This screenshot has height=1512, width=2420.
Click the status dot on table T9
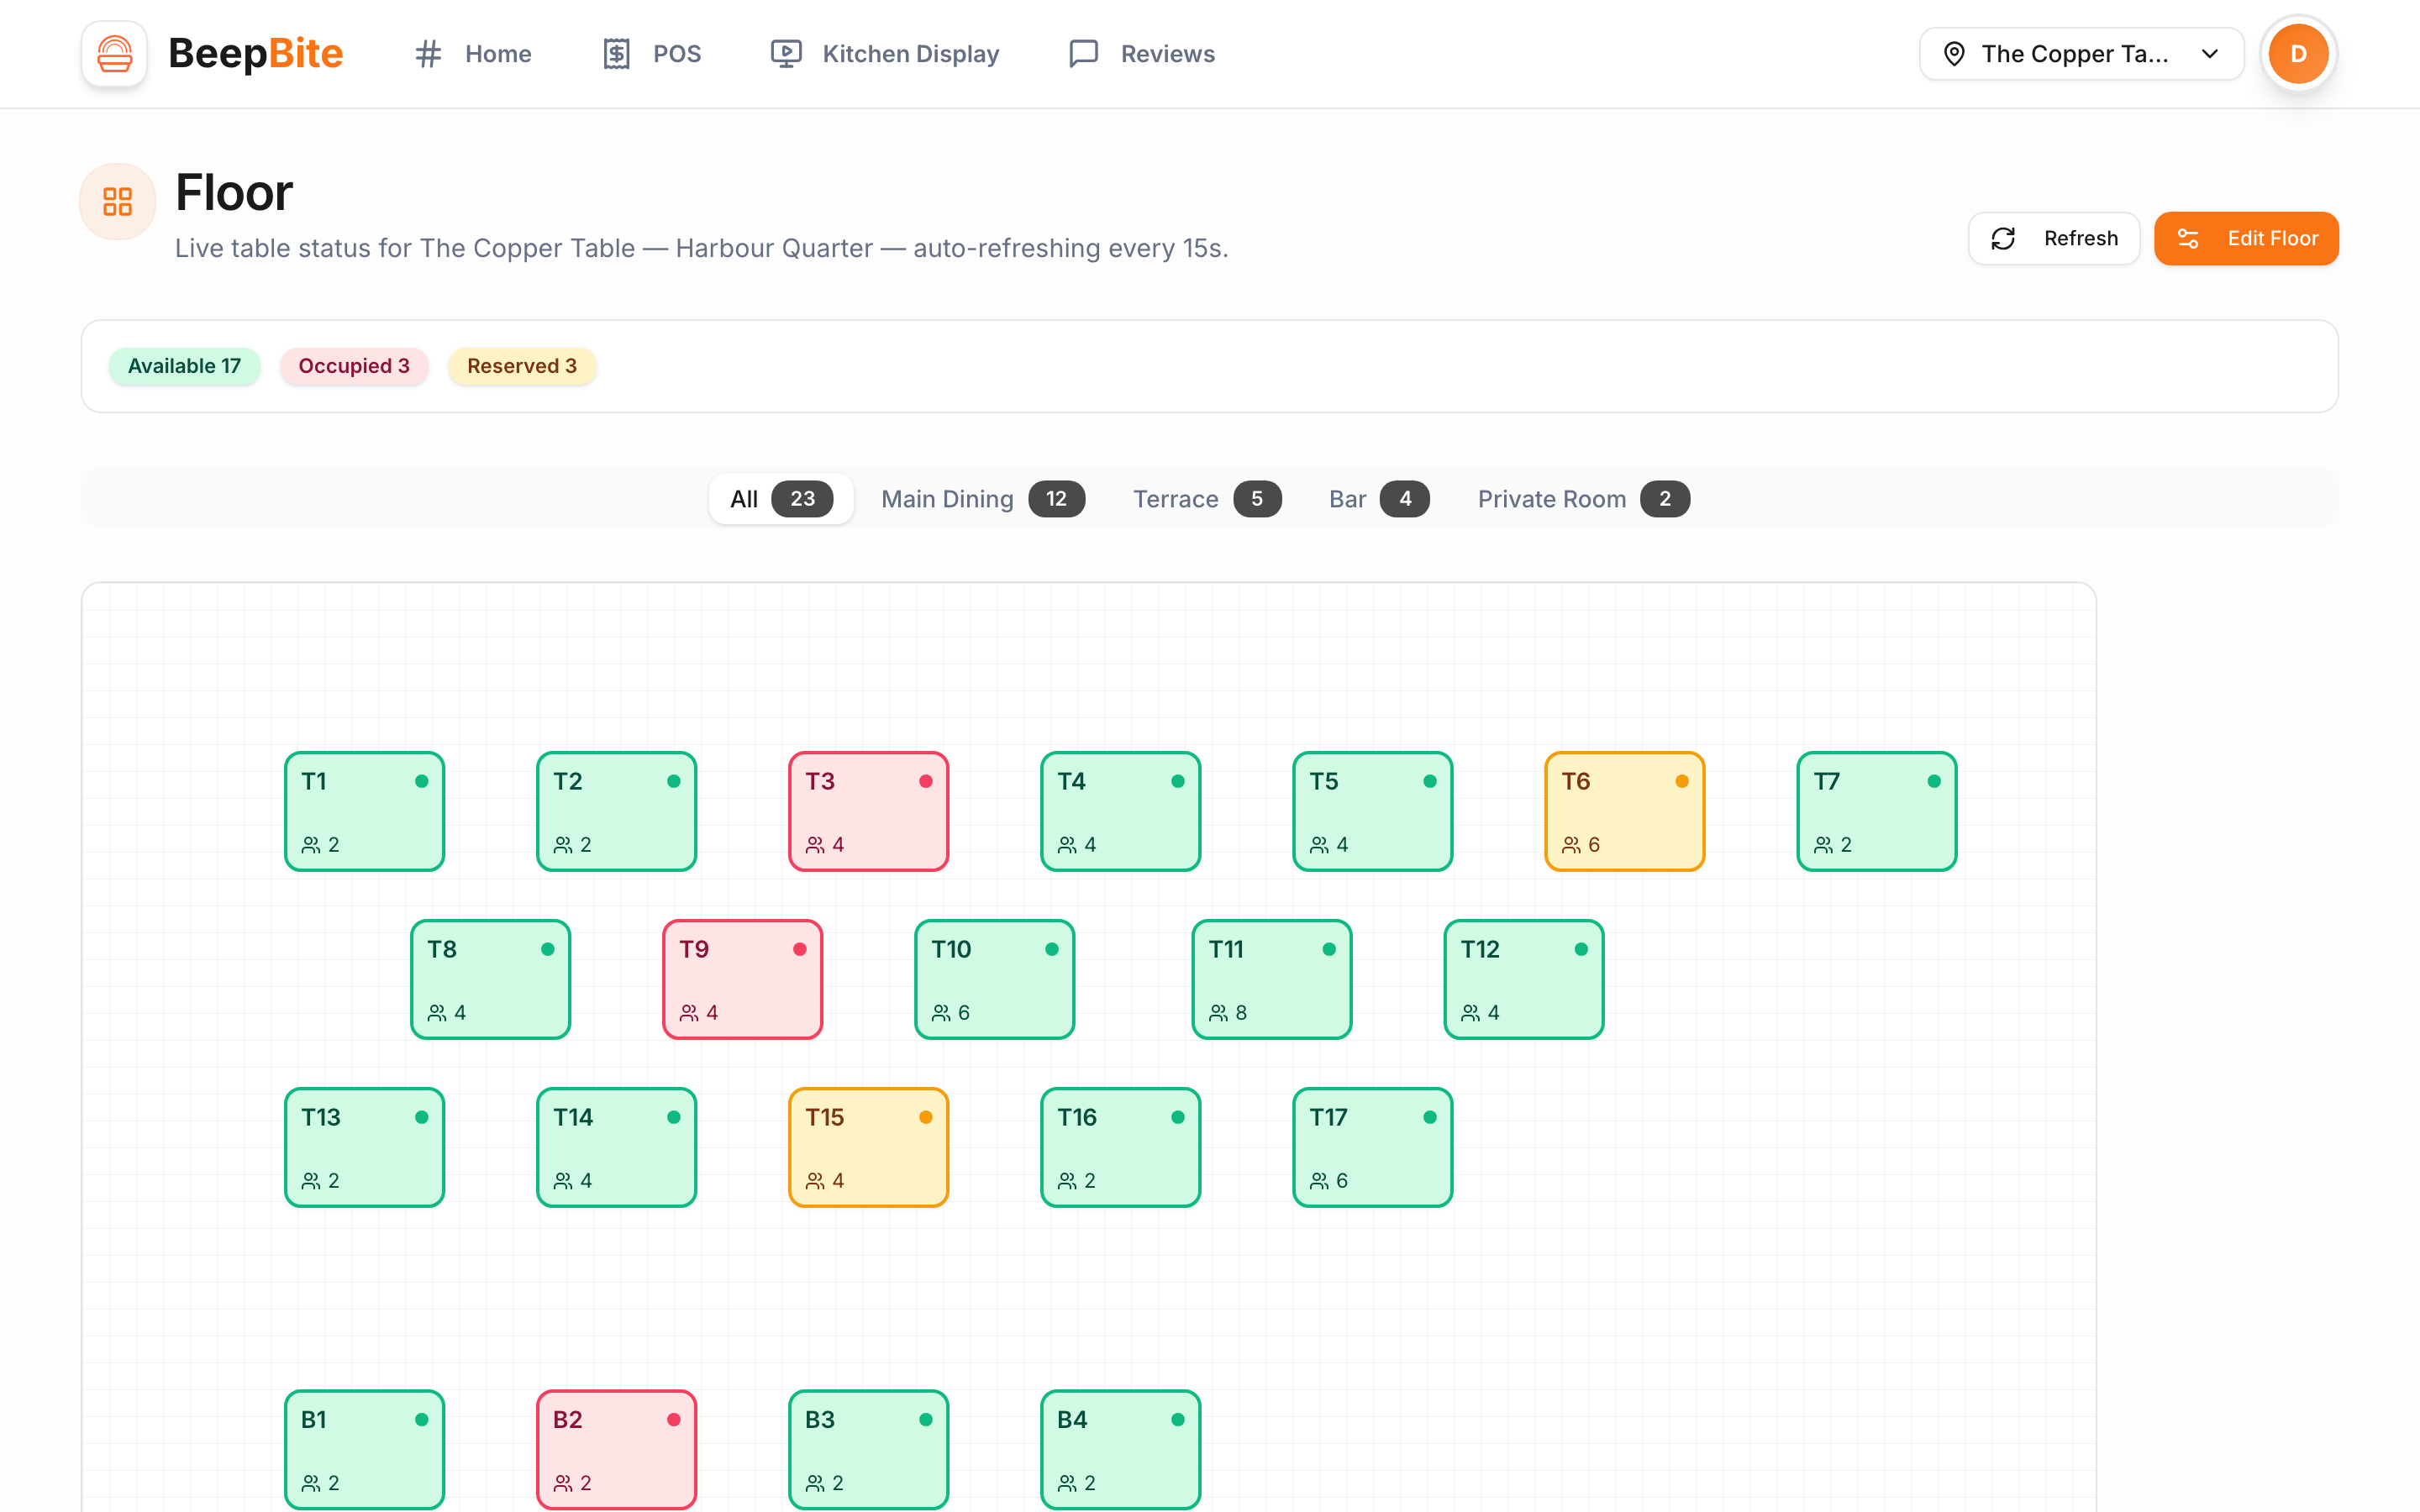pyautogui.click(x=800, y=950)
